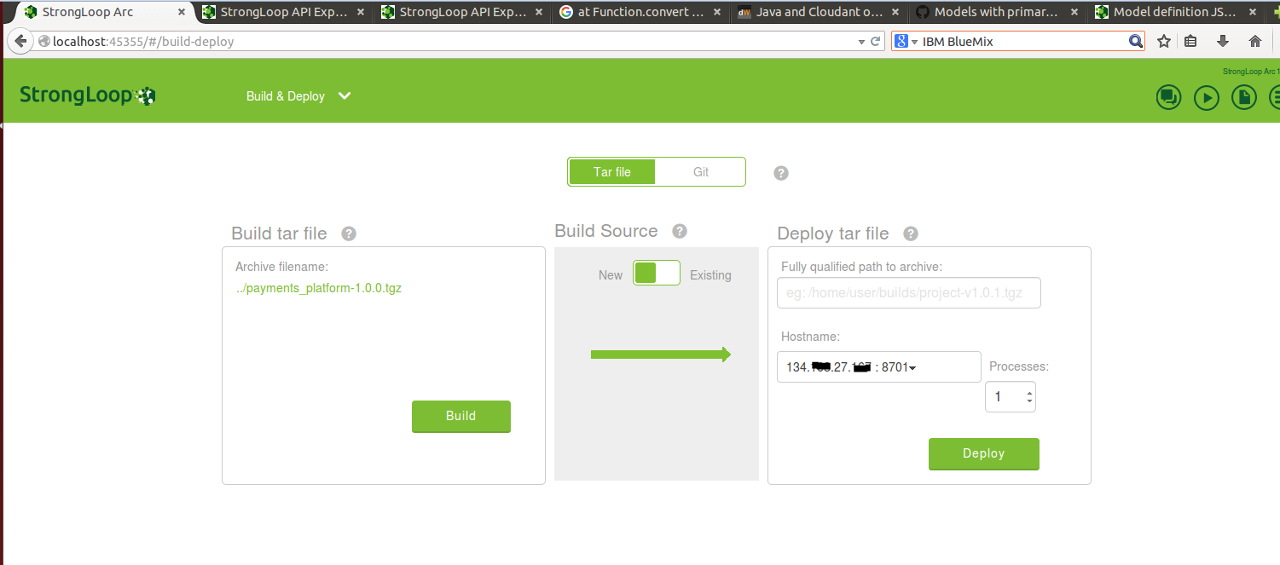
Task: Open help icon next to Tar file/Git selector
Action: [x=781, y=173]
